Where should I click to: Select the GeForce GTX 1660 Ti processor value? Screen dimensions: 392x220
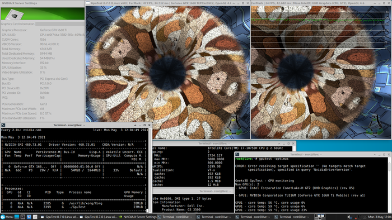(54, 30)
